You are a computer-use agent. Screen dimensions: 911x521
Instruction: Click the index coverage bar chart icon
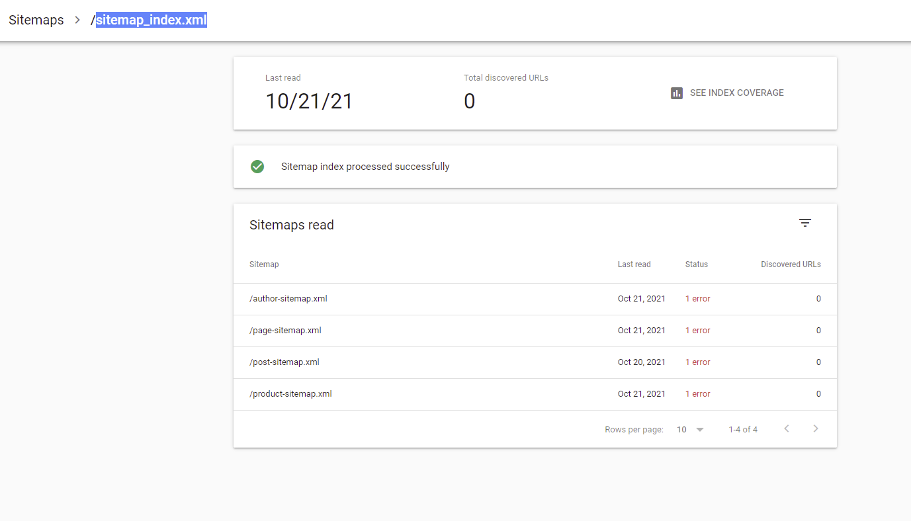point(676,93)
